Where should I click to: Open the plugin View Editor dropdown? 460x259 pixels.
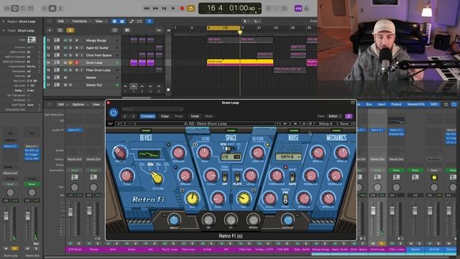pyautogui.click(x=334, y=117)
